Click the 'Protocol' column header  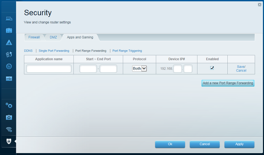pos(139,59)
